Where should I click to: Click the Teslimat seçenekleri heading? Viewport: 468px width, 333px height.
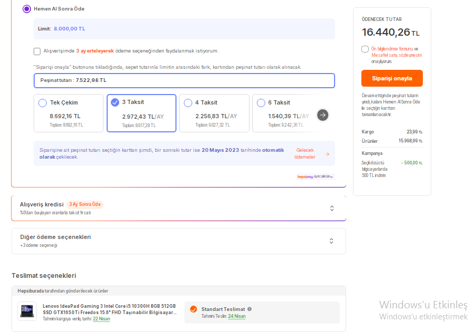click(x=44, y=276)
